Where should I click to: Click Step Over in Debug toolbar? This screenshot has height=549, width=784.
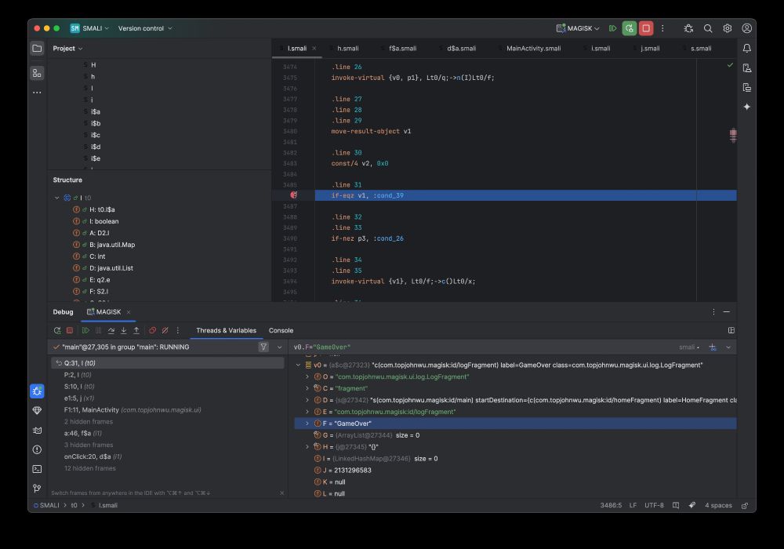click(111, 330)
